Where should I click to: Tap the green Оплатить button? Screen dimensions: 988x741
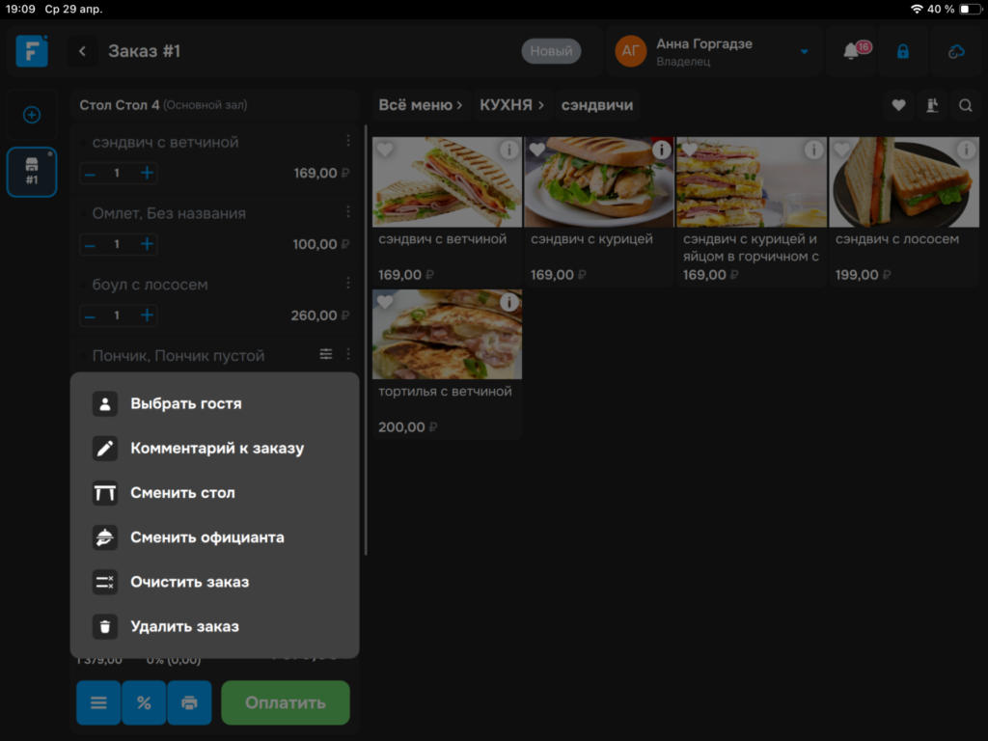point(286,702)
